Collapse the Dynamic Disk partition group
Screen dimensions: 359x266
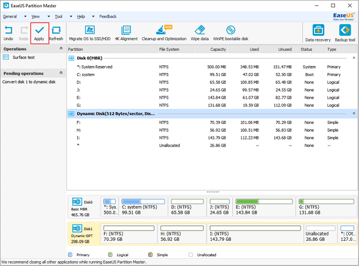coord(354,113)
